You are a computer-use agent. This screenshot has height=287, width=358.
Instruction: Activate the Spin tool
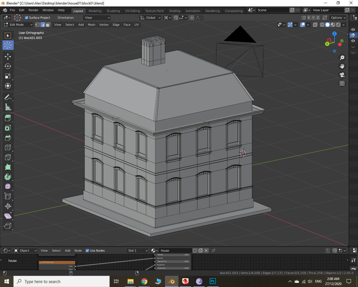8,177
